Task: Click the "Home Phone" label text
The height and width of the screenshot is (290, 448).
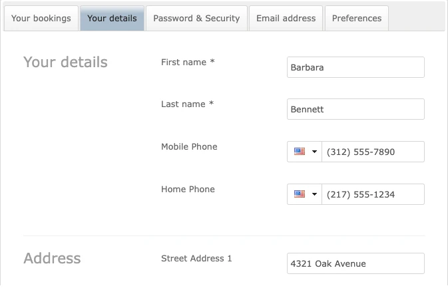Action: point(188,190)
